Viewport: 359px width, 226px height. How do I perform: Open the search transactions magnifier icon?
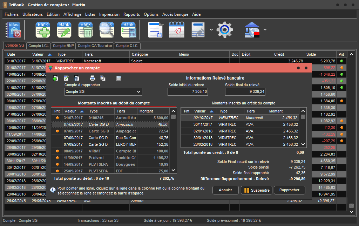[x=107, y=30]
